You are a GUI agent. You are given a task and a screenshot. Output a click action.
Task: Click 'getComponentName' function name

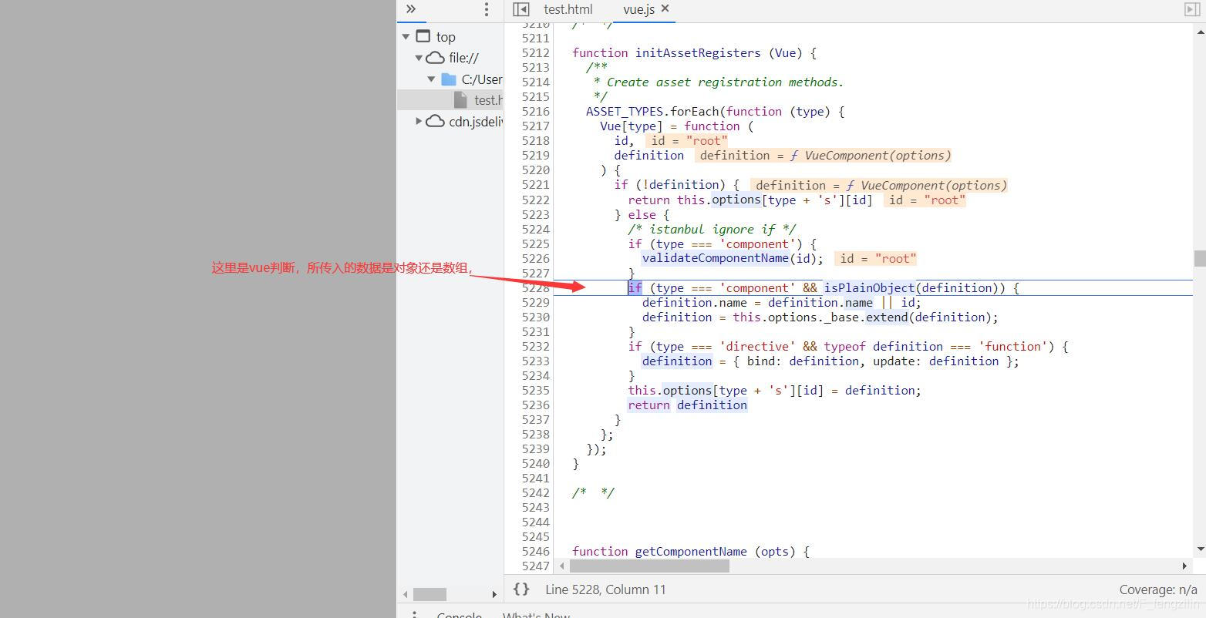coord(691,552)
